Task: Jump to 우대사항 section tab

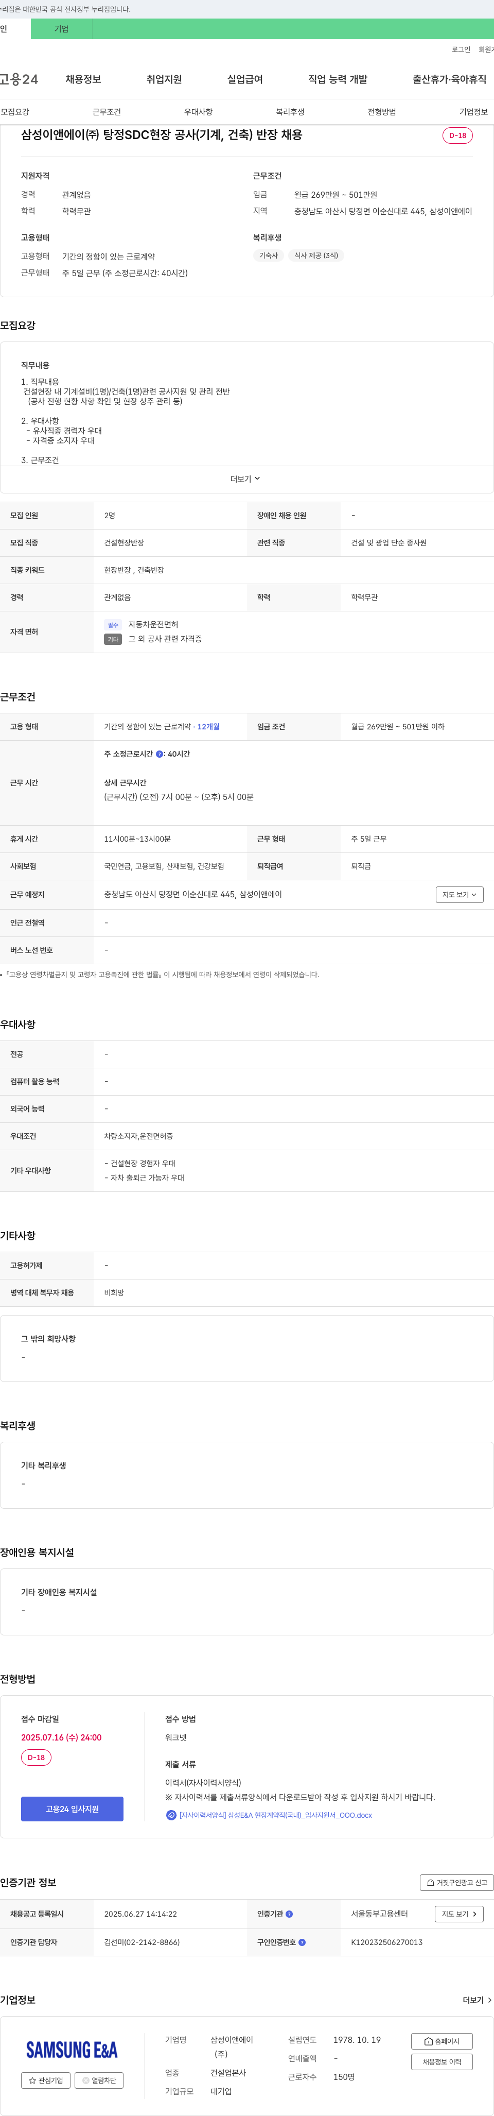Action: point(199,112)
